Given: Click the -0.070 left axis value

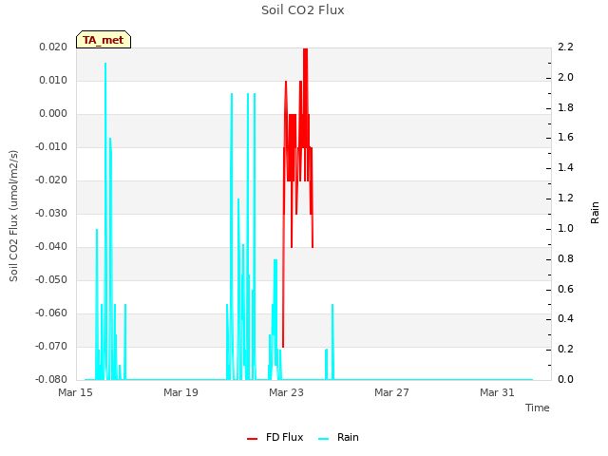Looking at the screenshot, I should point(51,346).
